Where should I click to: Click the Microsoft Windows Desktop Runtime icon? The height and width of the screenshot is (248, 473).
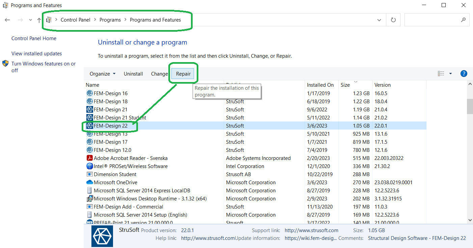(89, 199)
